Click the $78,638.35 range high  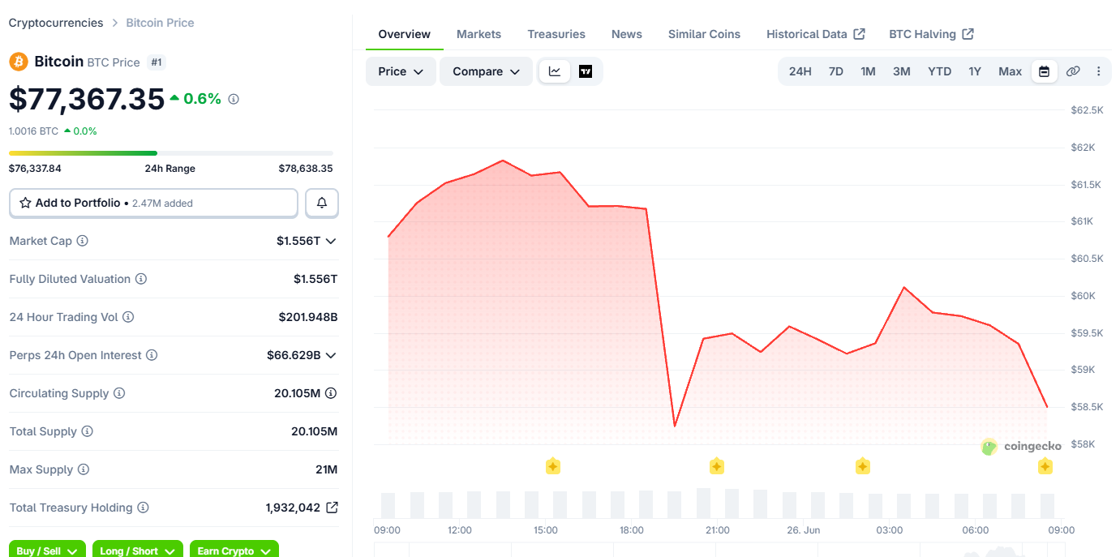pos(306,169)
